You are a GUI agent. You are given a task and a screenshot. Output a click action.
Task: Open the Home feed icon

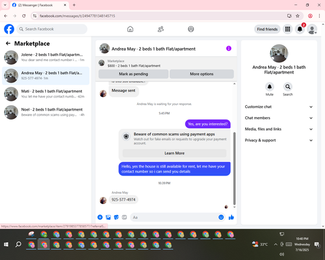[x=130, y=29]
